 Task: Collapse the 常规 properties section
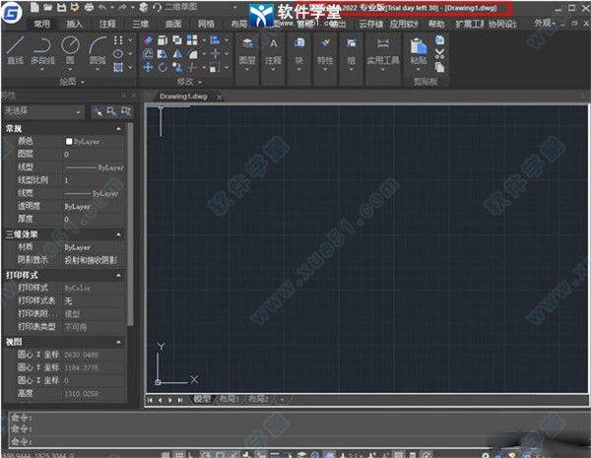click(x=119, y=128)
